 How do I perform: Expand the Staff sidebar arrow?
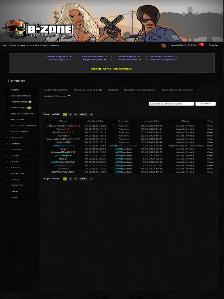(x=7, y=156)
